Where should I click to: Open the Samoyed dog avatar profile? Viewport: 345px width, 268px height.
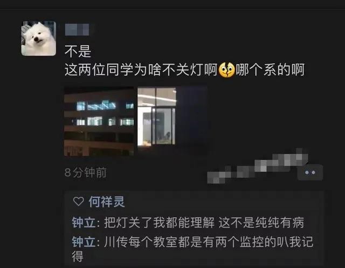coord(39,38)
